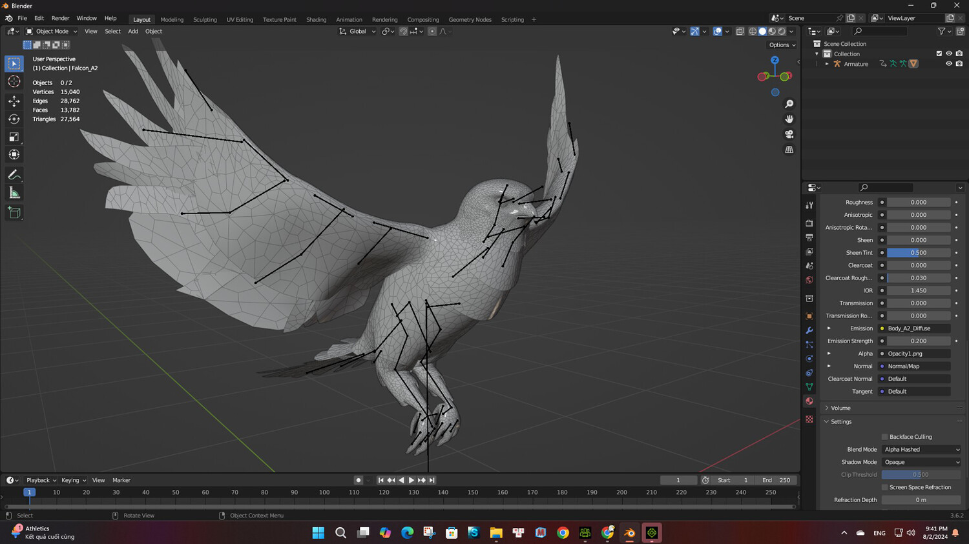
Task: Open the Blend Mode dropdown
Action: [921, 450]
